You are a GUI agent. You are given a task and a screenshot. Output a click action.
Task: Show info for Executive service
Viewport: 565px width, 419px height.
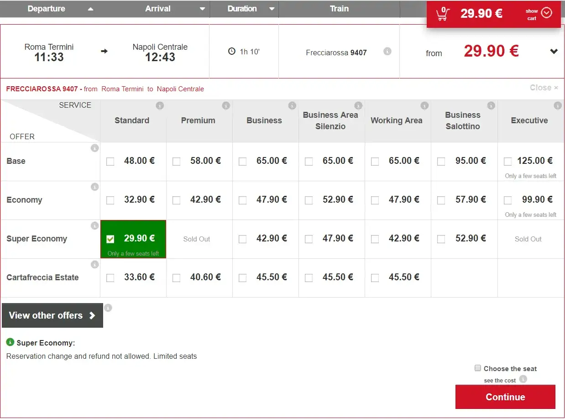coord(558,106)
